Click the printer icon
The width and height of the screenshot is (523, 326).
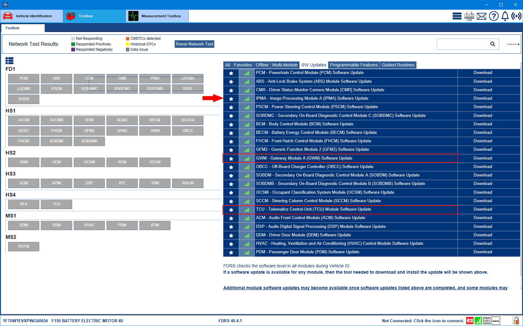click(469, 16)
